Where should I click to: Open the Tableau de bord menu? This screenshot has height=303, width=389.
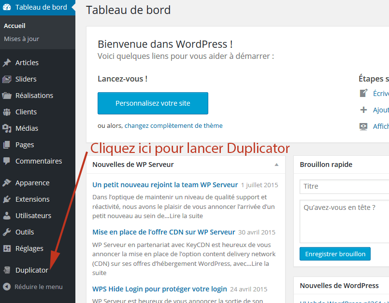click(38, 7)
